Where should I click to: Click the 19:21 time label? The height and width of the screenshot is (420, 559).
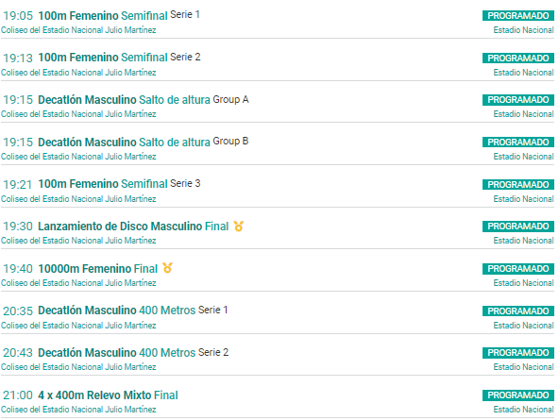[x=17, y=185]
